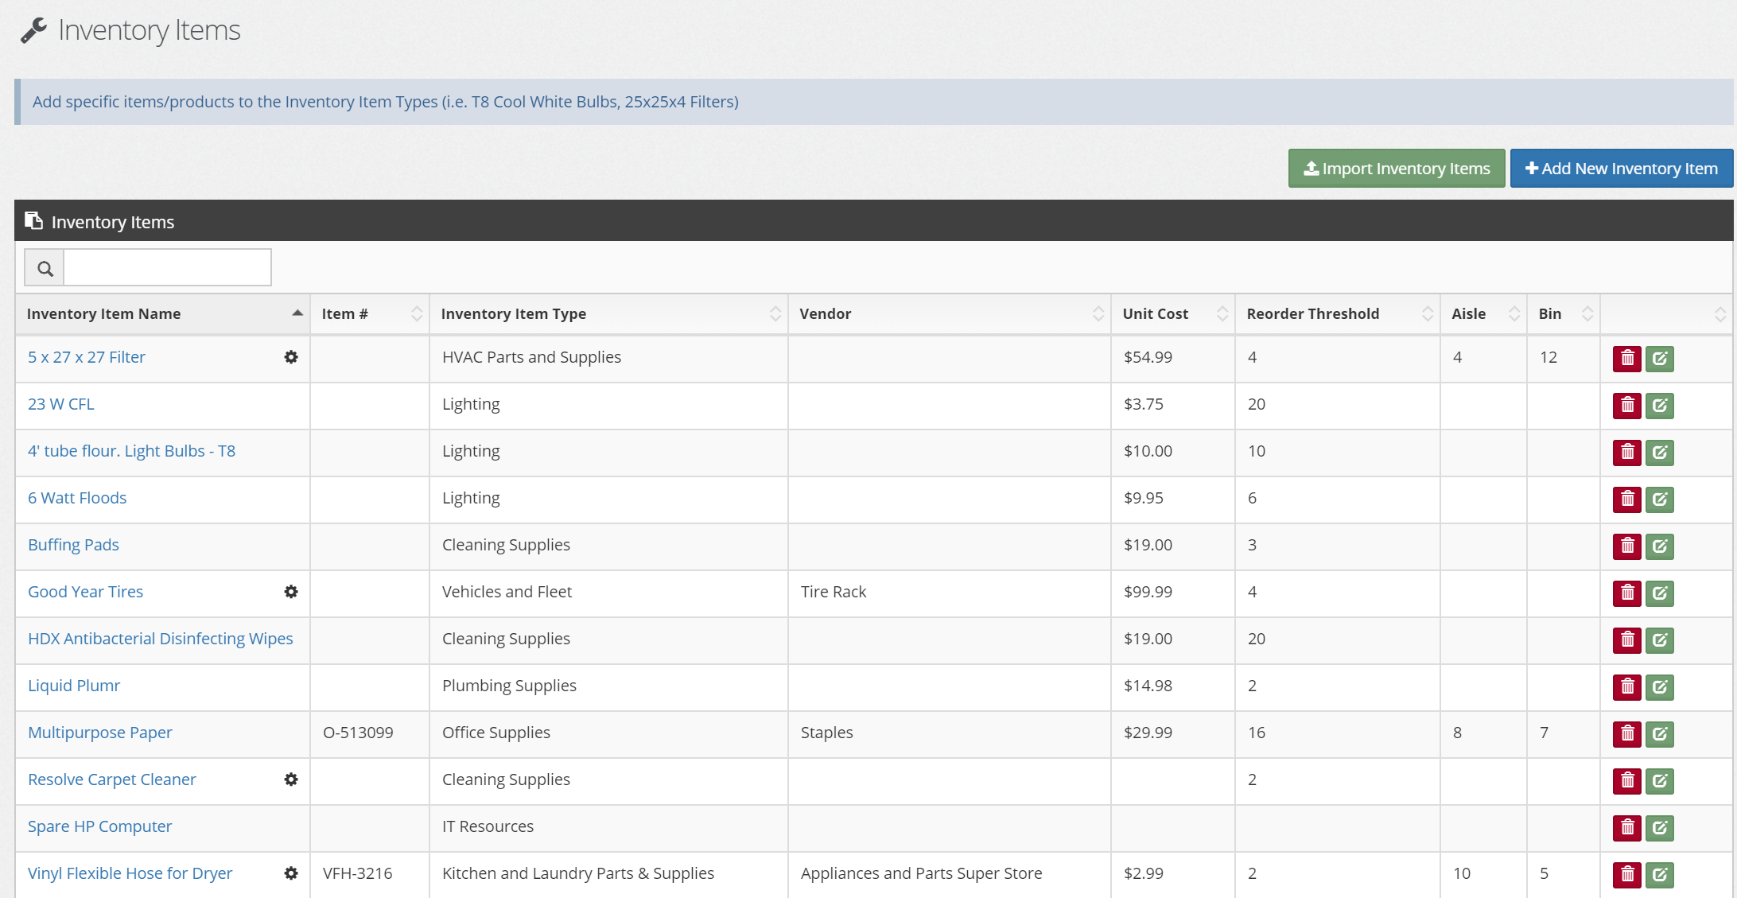This screenshot has width=1737, height=898.
Task: Open the Resolve Carpet Cleaner link
Action: (x=112, y=779)
